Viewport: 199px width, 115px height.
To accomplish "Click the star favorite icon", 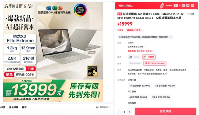I will click(188, 14).
